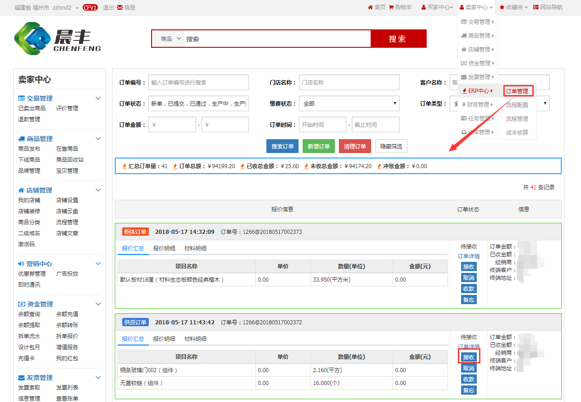Select 订单管理 in ERP submenu
Screen dimensions: 581x402
[x=517, y=91]
